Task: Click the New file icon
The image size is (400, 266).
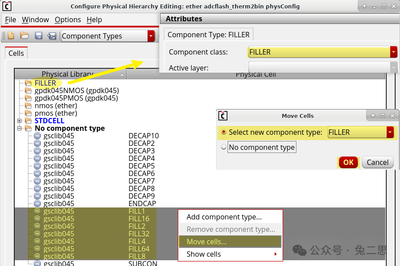Action: click(x=10, y=35)
